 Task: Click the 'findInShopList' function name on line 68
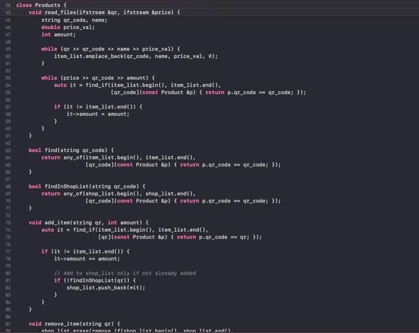point(66,186)
